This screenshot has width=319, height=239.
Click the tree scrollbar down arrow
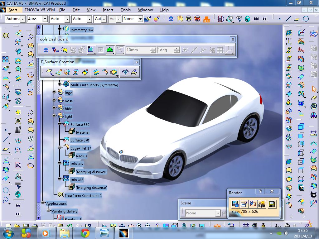[x=39, y=218]
